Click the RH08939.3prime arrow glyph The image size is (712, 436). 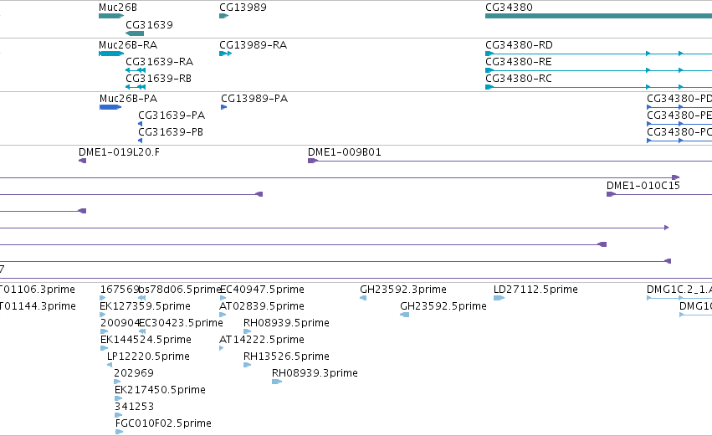277,382
